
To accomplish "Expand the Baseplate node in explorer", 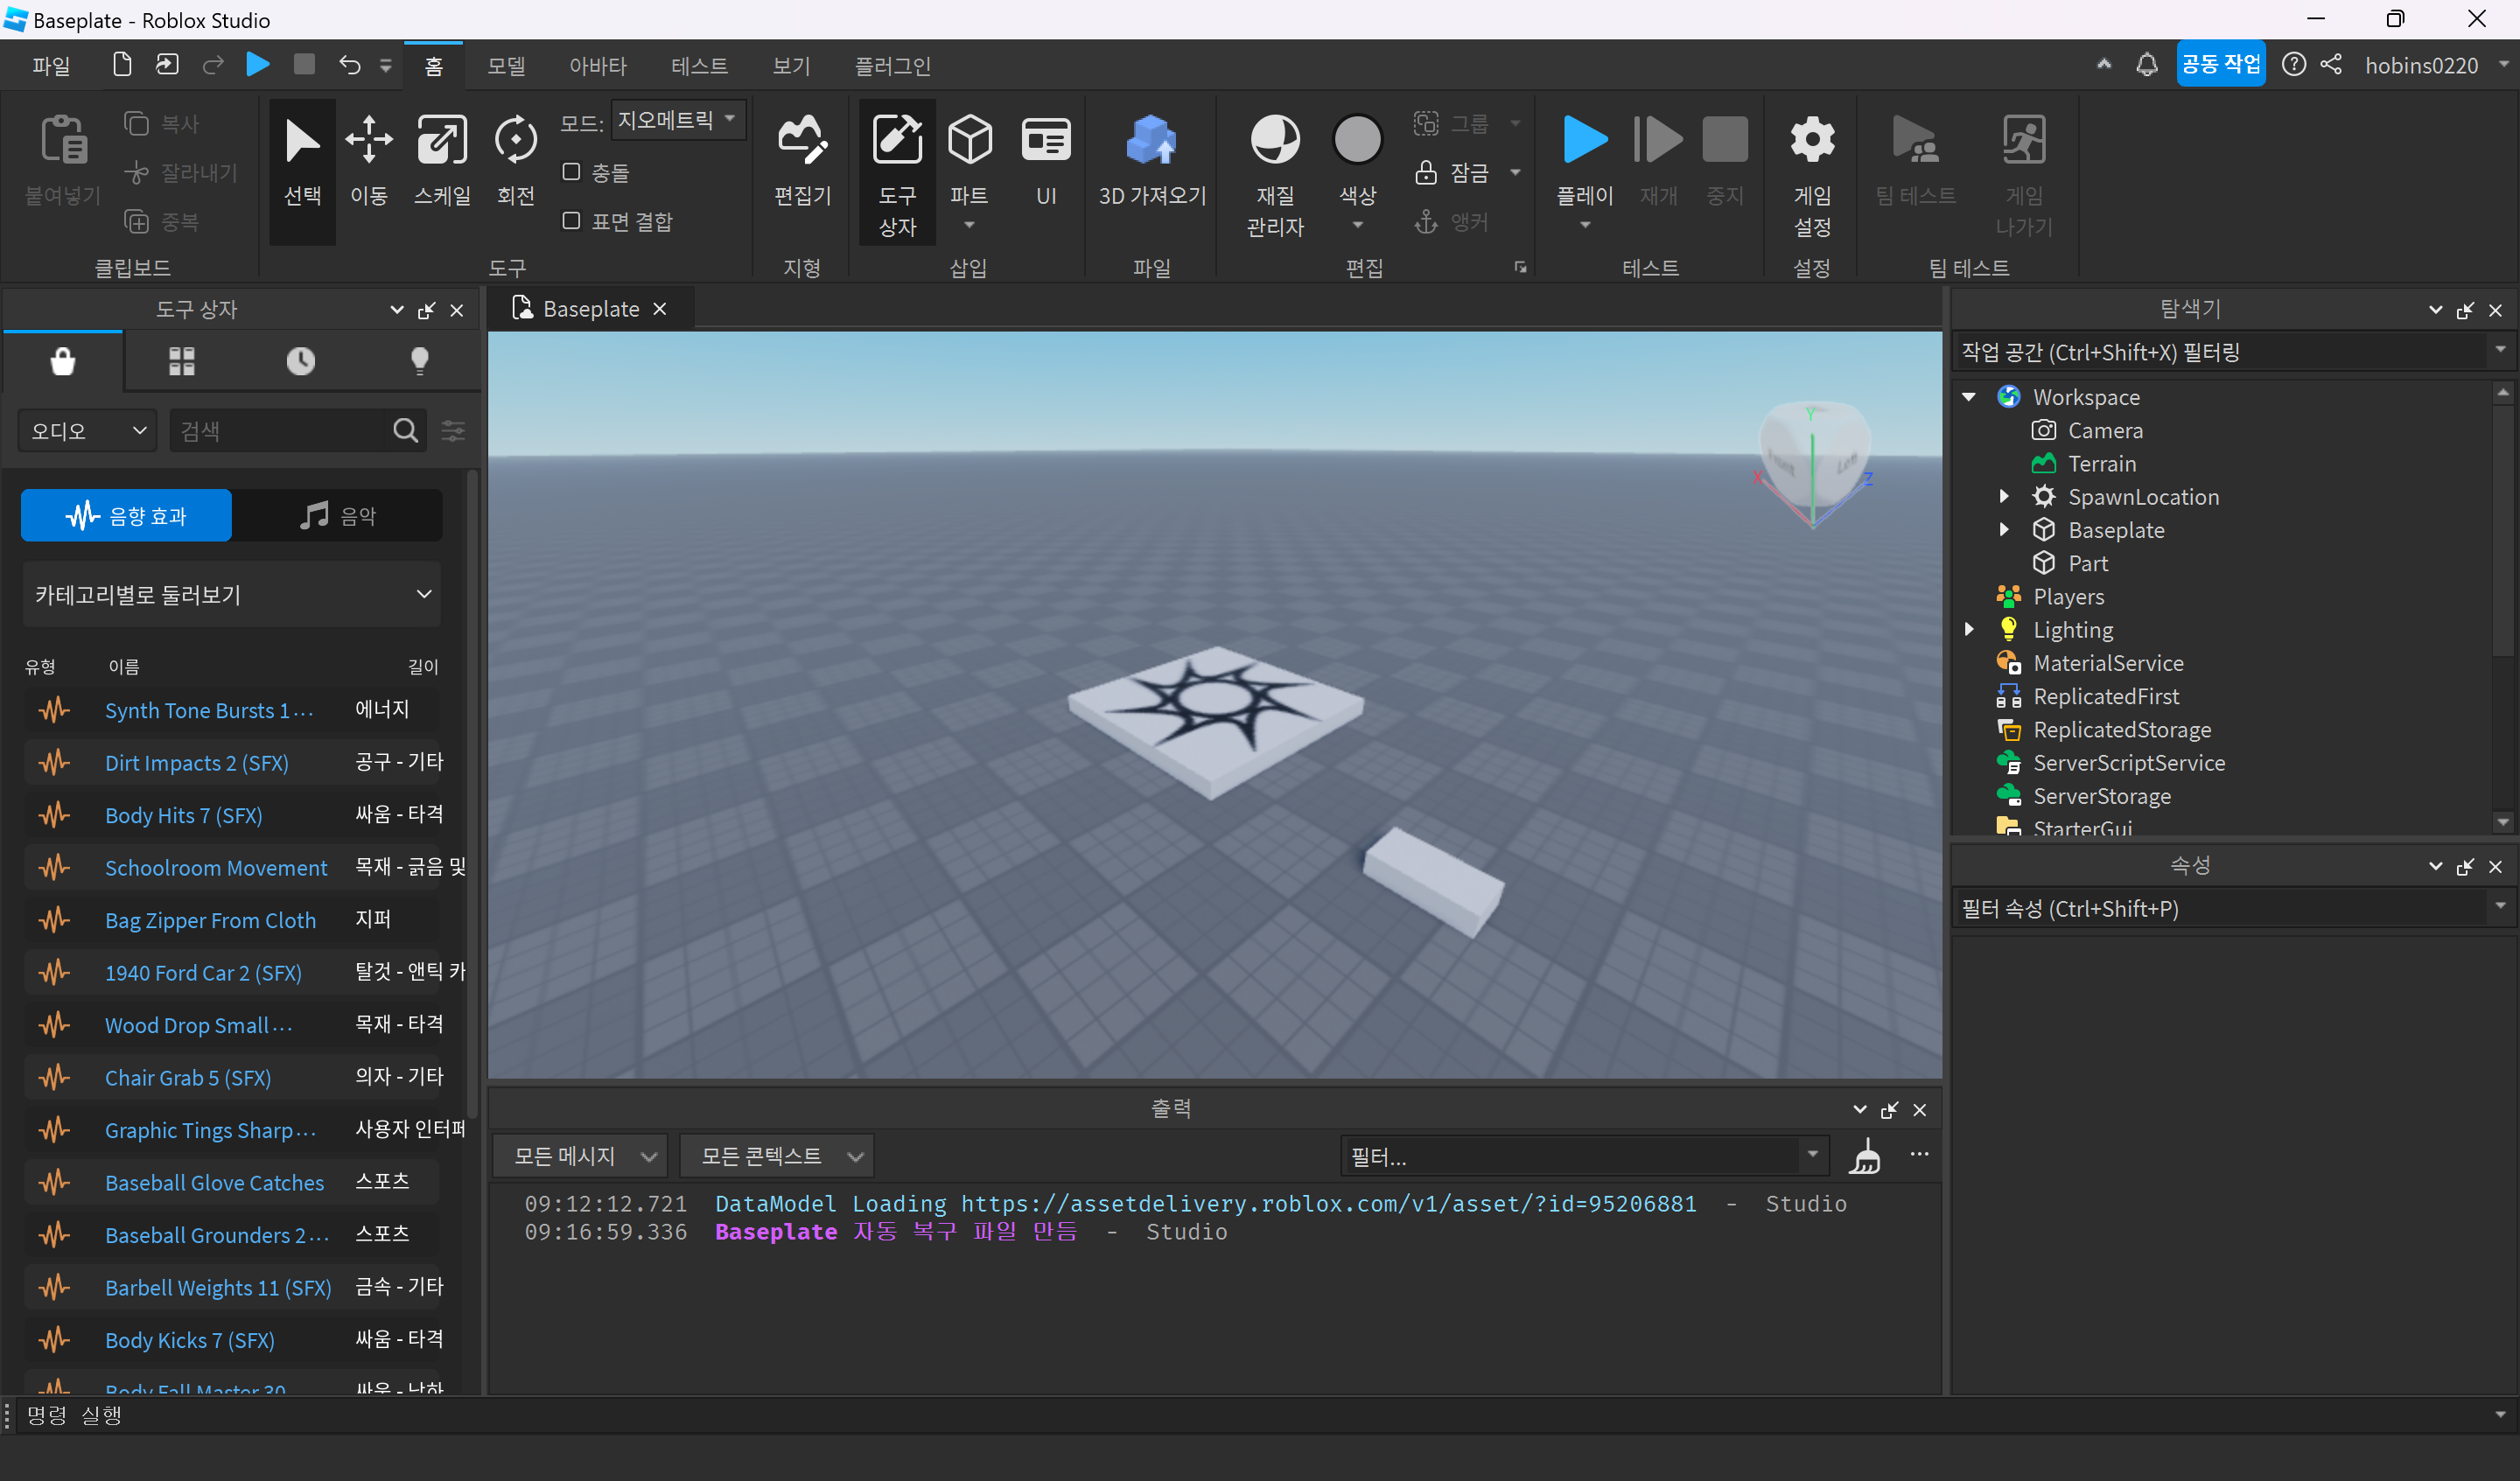I will pos(2004,529).
